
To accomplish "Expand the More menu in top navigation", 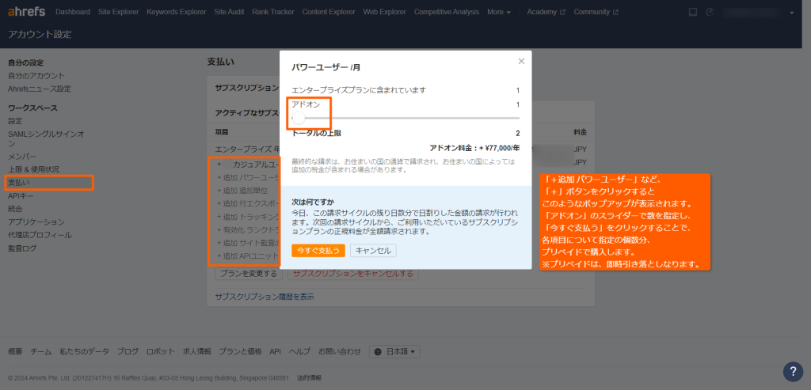I will click(x=499, y=12).
